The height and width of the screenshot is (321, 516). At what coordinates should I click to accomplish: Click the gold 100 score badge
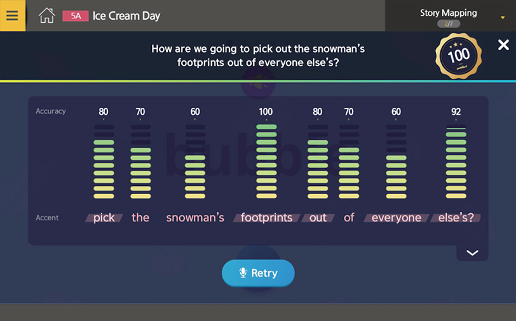coord(458,56)
